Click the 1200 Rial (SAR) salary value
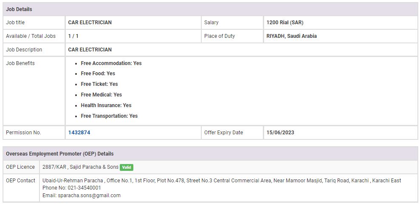Viewport: 420px width, 204px height. pos(285,23)
